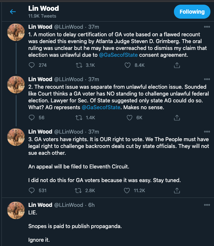Open more options on the first tweet
Image resolution: width=214 pixels, height=246 pixels.
(x=207, y=27)
